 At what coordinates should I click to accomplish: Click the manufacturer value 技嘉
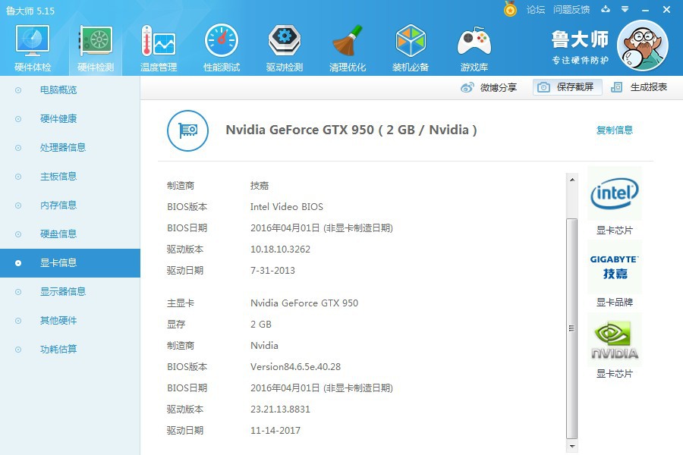260,186
